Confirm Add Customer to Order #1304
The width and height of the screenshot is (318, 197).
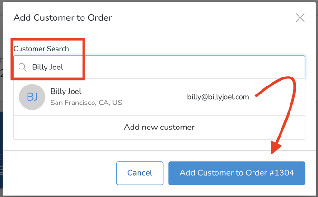[236, 173]
